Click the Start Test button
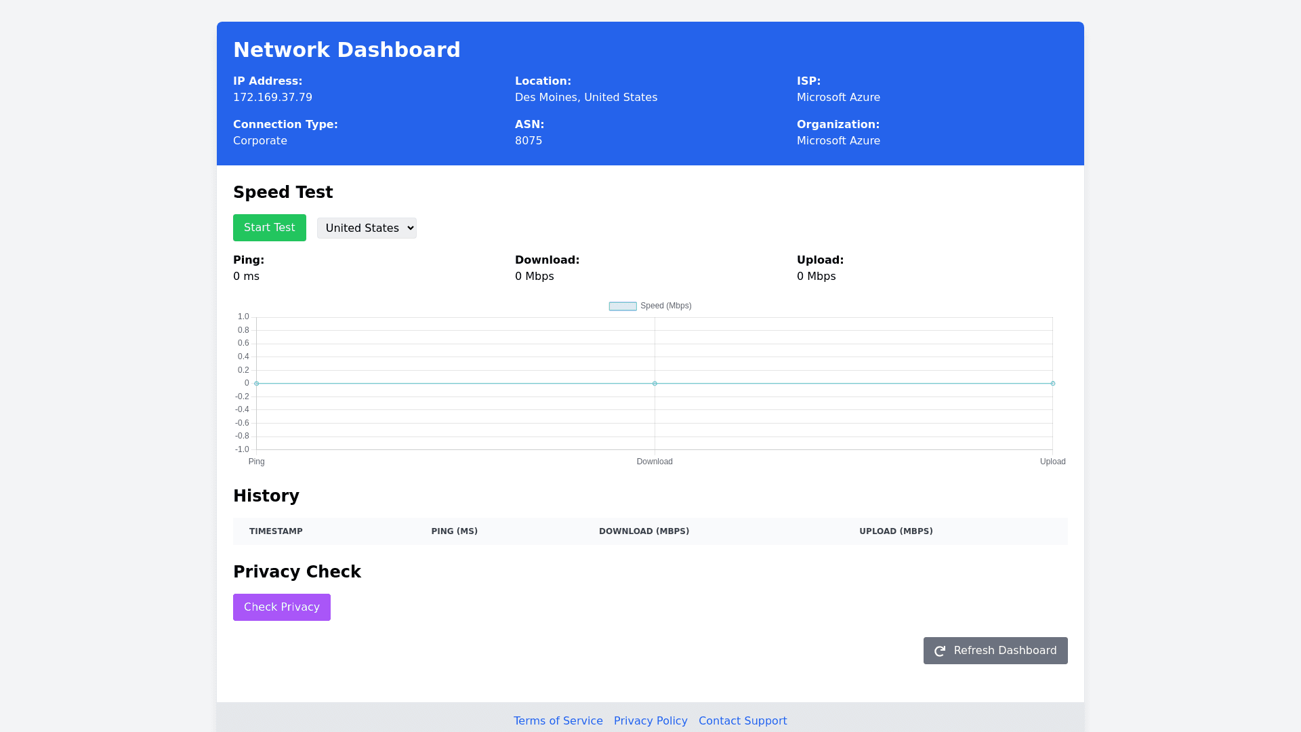This screenshot has height=732, width=1301. pyautogui.click(x=269, y=228)
